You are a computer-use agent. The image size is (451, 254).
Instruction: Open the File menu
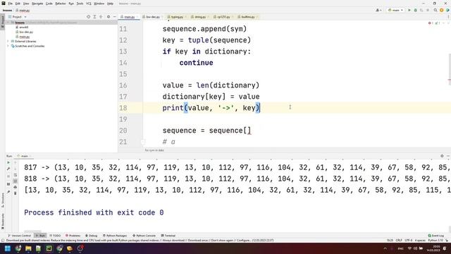(x=10, y=4)
